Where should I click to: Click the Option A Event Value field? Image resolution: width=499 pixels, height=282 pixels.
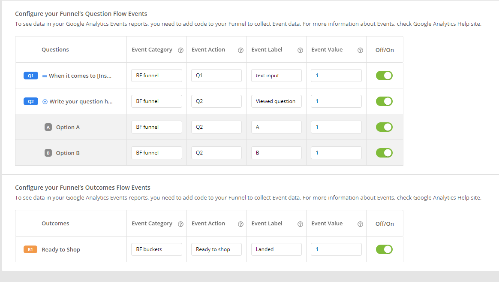pyautogui.click(x=336, y=127)
